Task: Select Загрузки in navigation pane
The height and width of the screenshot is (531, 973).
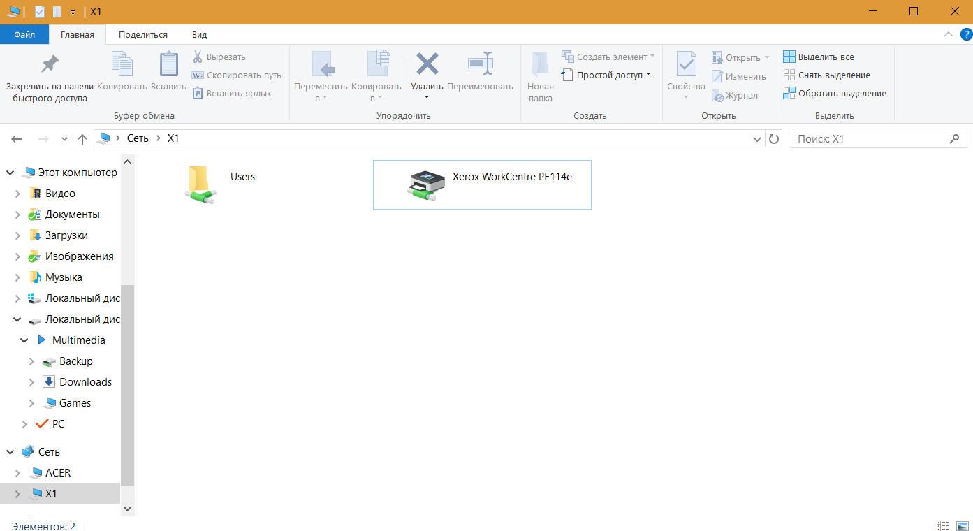Action: 66,235
